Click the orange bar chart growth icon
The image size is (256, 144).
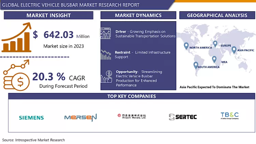coord(16,38)
